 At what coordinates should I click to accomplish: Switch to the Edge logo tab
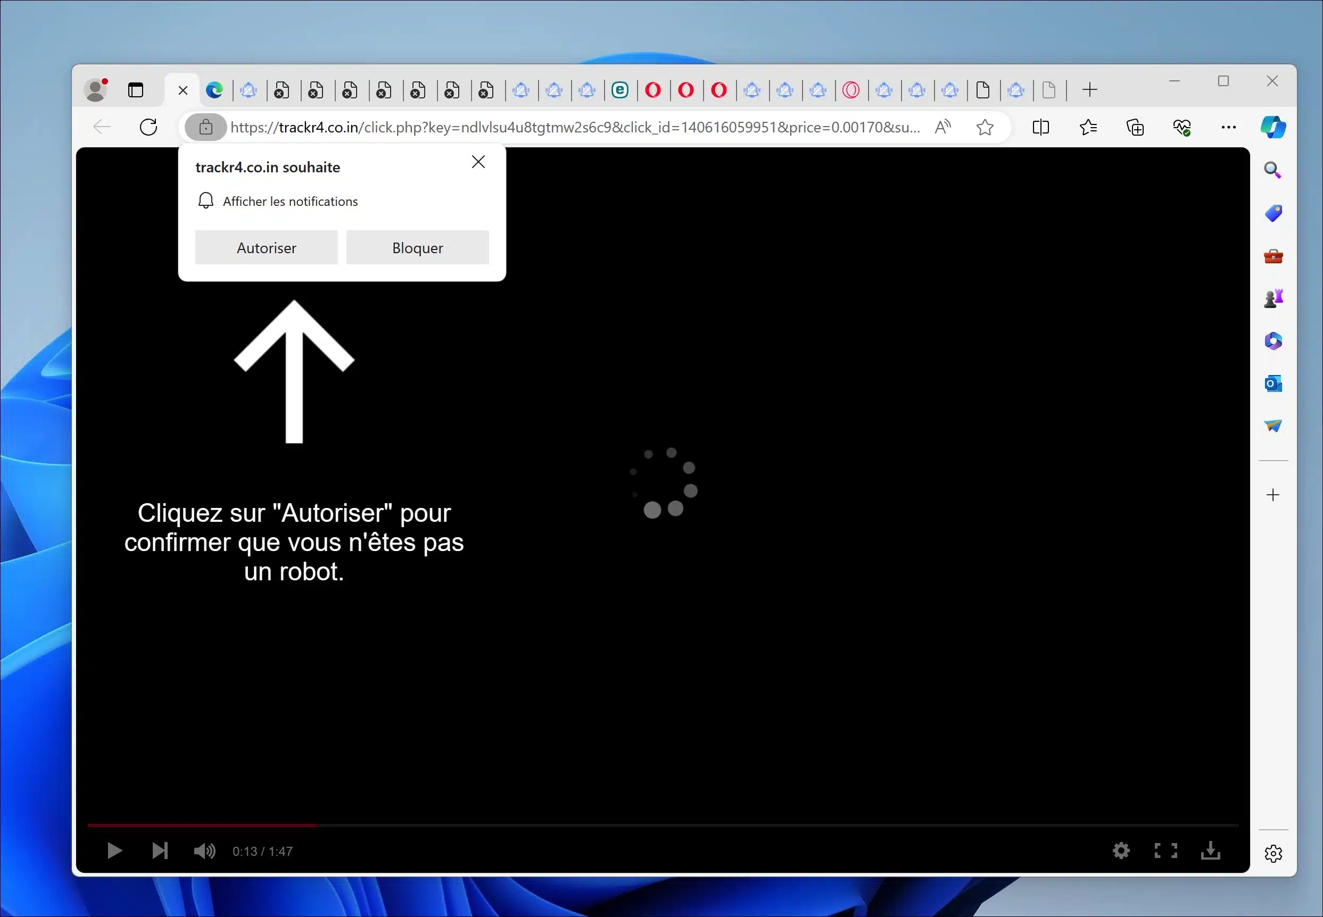click(215, 90)
